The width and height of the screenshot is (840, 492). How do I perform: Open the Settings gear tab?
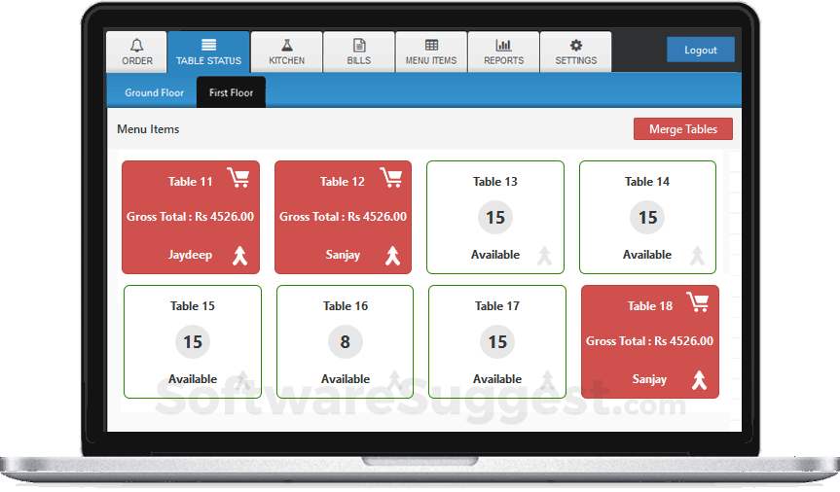576,52
